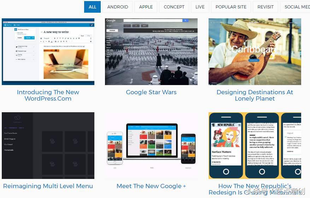
Task: Select the REVISIT filter tab
Action: click(265, 7)
